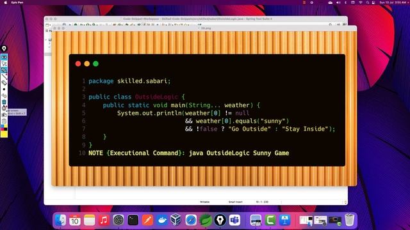The width and height of the screenshot is (410, 230).
Task: Select the highlighted marker tool in Epic Pen
Action: (4, 70)
